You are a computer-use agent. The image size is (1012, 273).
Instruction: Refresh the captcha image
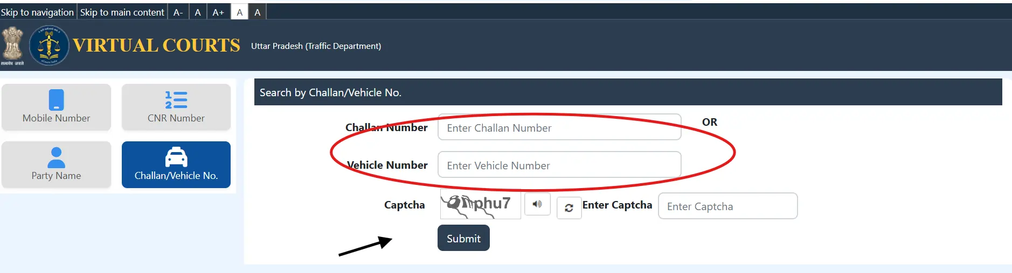(x=569, y=208)
